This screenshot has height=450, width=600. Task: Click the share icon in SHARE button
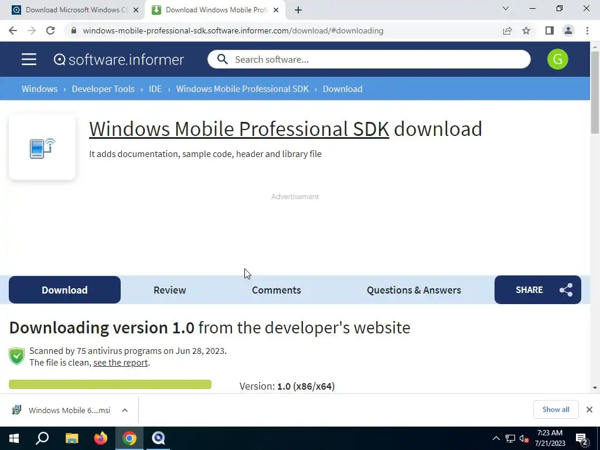tap(566, 290)
